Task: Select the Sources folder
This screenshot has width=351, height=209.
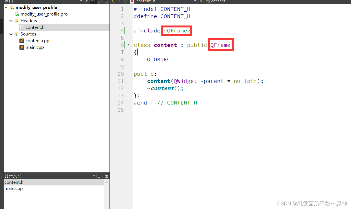Action: point(28,34)
